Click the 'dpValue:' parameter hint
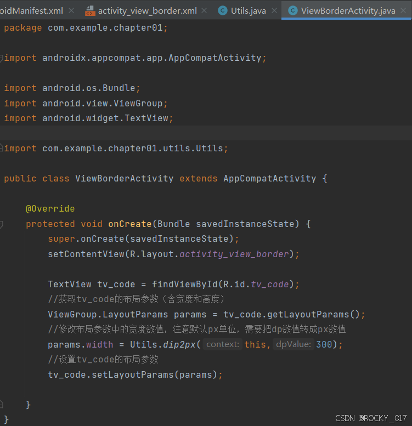 pyautogui.click(x=294, y=344)
